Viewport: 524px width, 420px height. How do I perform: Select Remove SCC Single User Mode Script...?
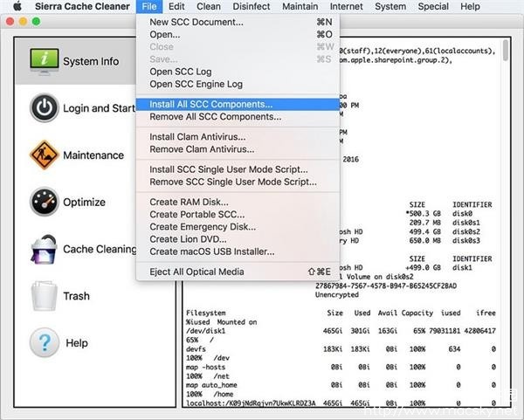coord(238,182)
